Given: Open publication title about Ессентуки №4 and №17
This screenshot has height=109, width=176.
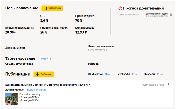Looking at the screenshot, I should click(47, 85).
